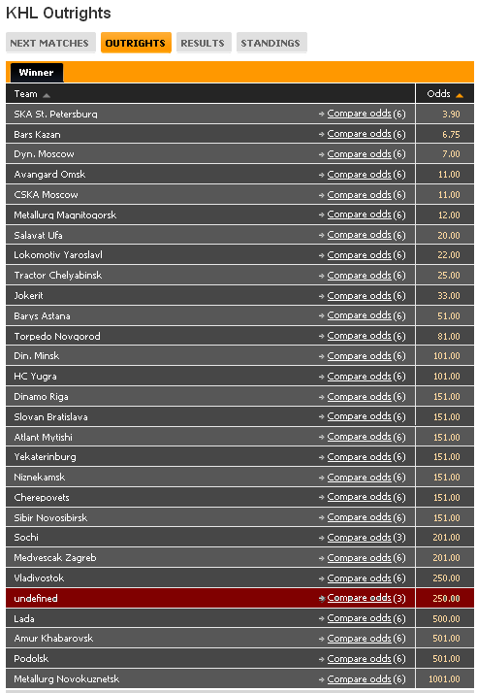Click arrow icon in Jokerit row
The width and height of the screenshot is (477, 693).
coord(322,296)
